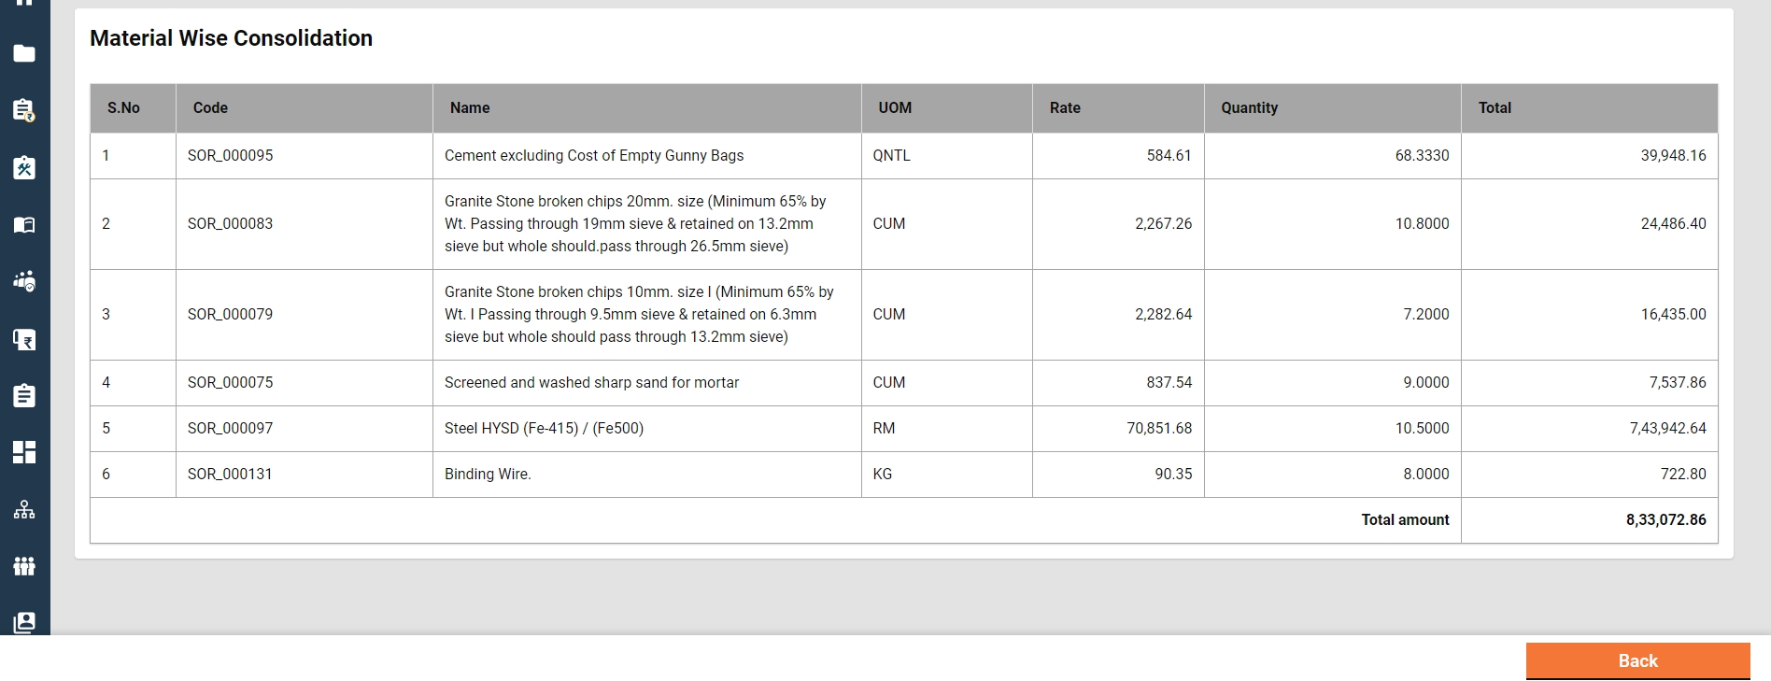
Task: Click the Quantity column header
Action: tap(1249, 108)
